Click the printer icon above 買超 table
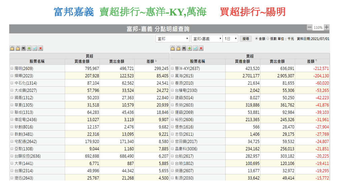Screen dimensions: 338x191 (24, 49)
